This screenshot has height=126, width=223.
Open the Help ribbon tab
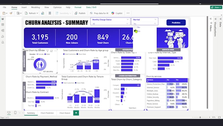[x=68, y=7]
